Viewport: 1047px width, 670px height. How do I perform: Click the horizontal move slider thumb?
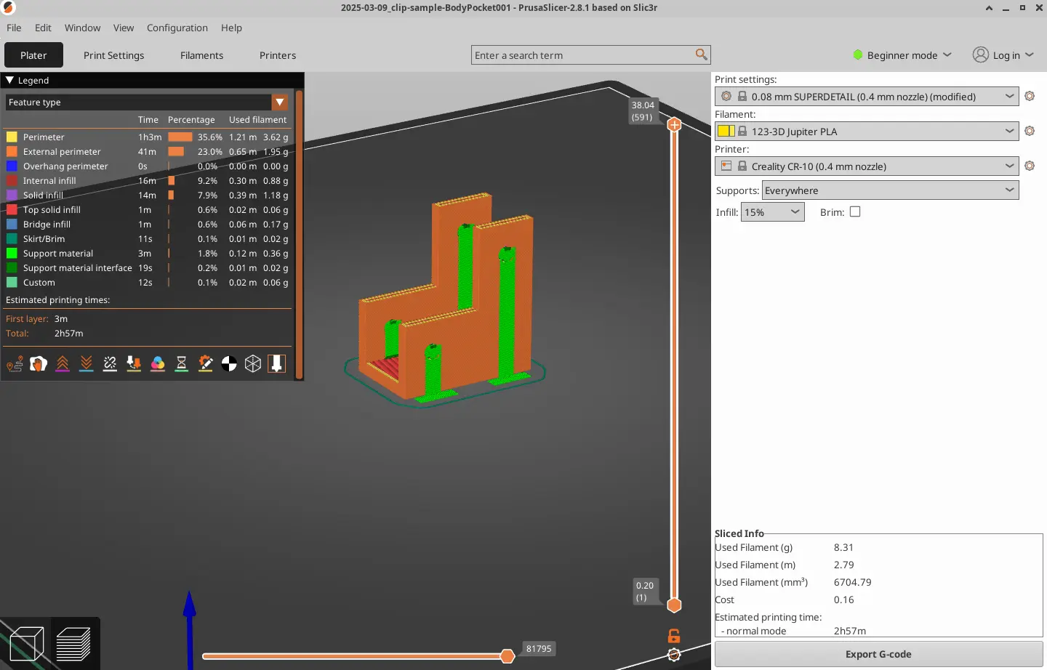point(508,656)
